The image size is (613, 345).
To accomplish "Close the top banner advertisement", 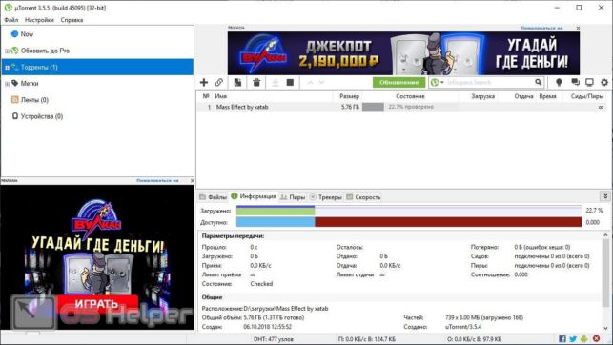I will (x=578, y=29).
